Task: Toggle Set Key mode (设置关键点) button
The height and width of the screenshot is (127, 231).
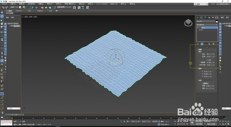Action: pos(199,124)
